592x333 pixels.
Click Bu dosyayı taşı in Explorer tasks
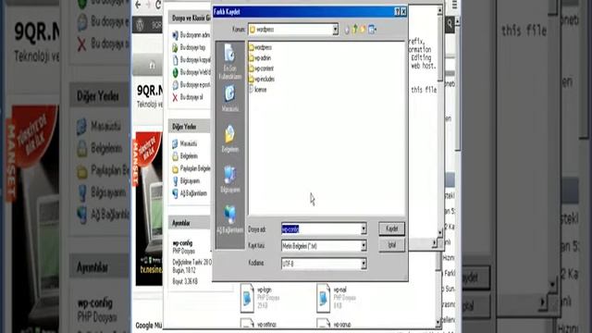click(189, 47)
